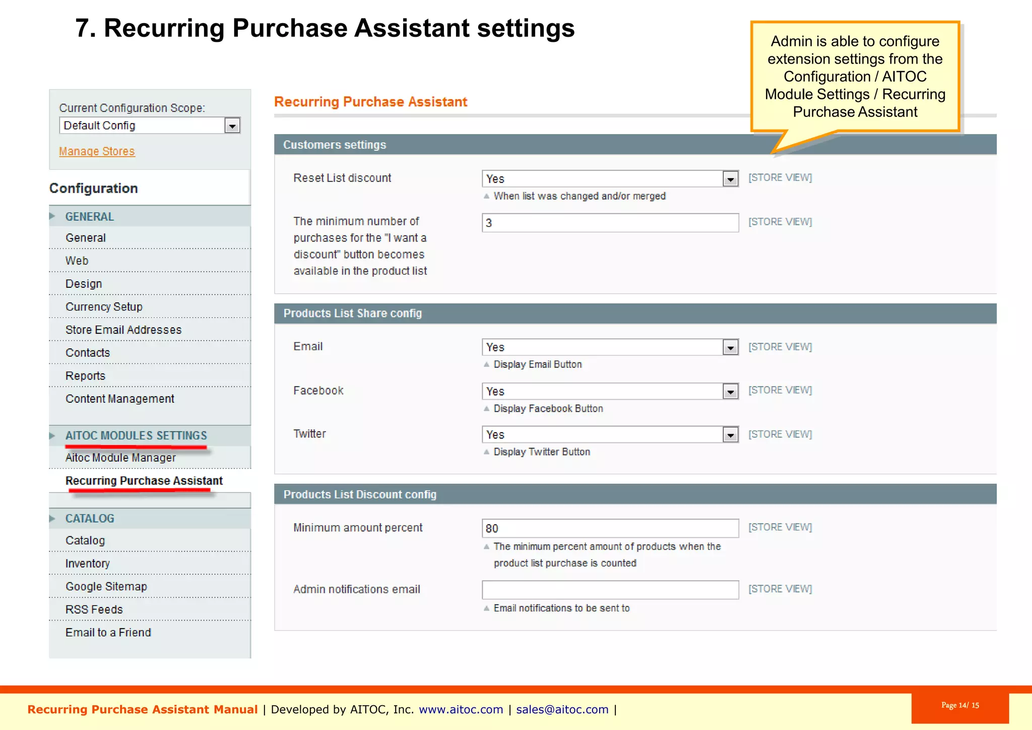
Task: Click the GENERAL section heading
Action: (x=90, y=217)
